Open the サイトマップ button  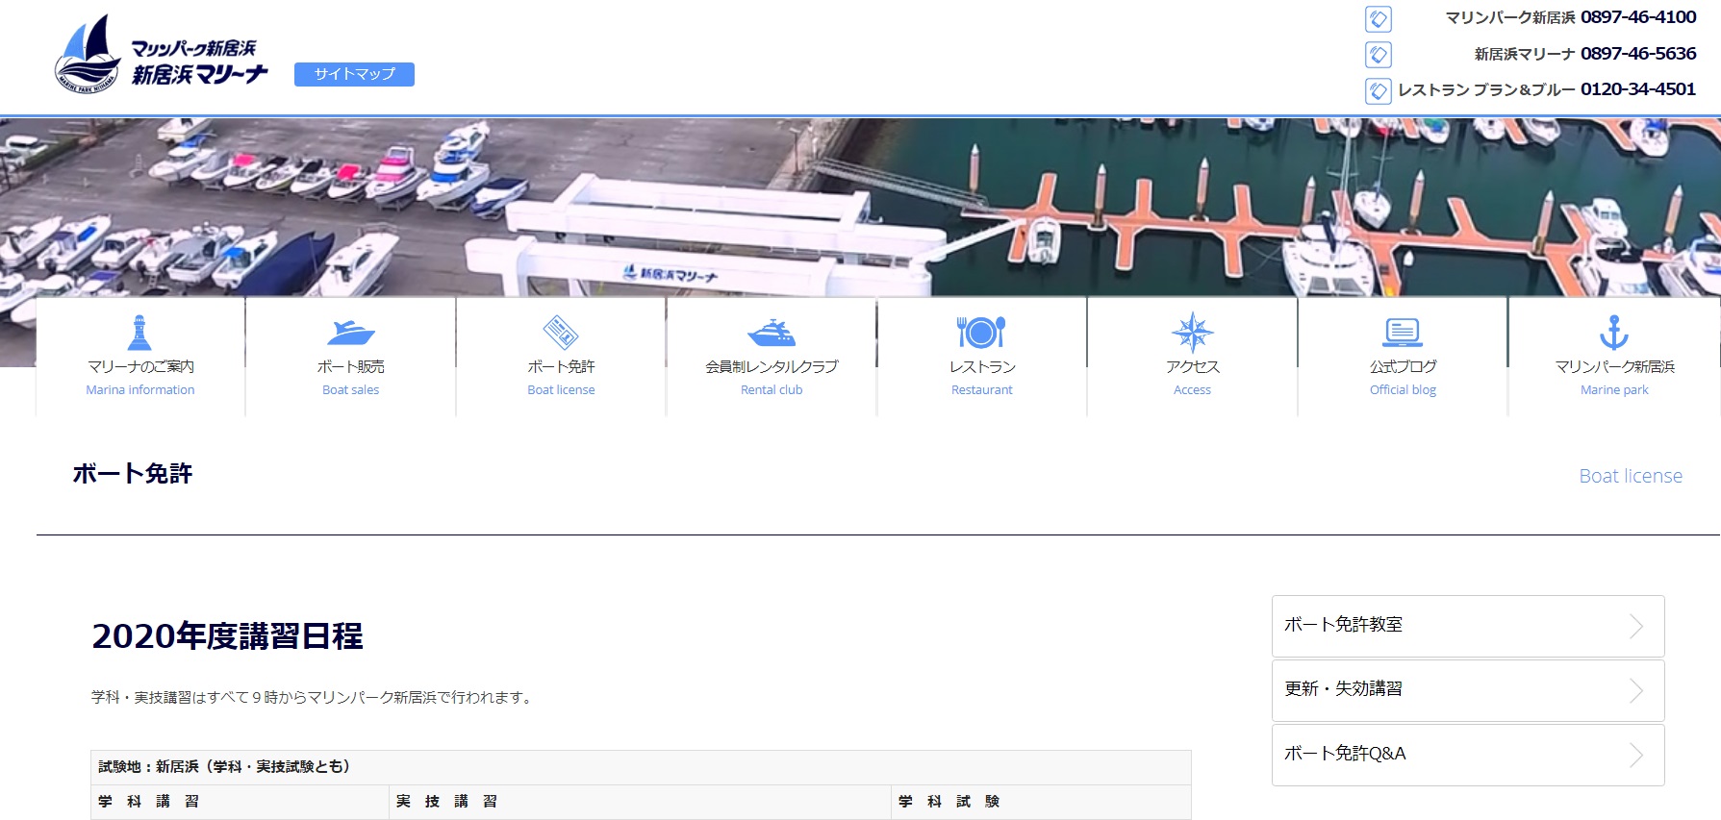[354, 74]
